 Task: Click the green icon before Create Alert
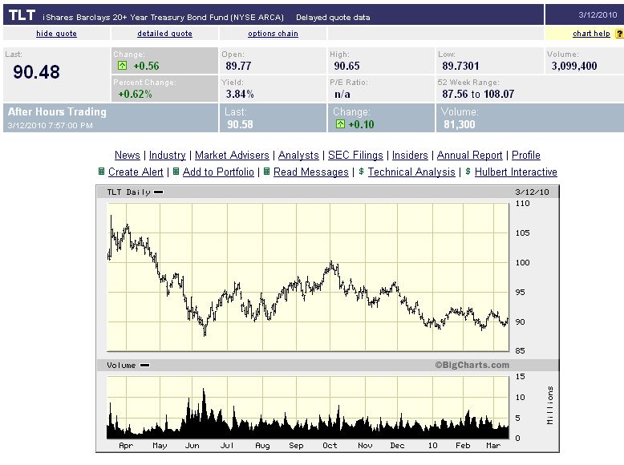click(102, 172)
